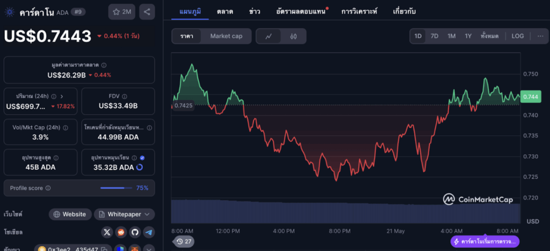Set chart range to 7D

tap(435, 36)
